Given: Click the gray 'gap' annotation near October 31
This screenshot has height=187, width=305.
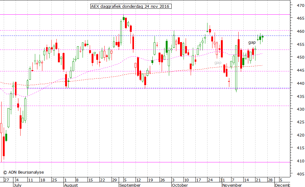Looking at the screenshot, I should (x=218, y=63).
